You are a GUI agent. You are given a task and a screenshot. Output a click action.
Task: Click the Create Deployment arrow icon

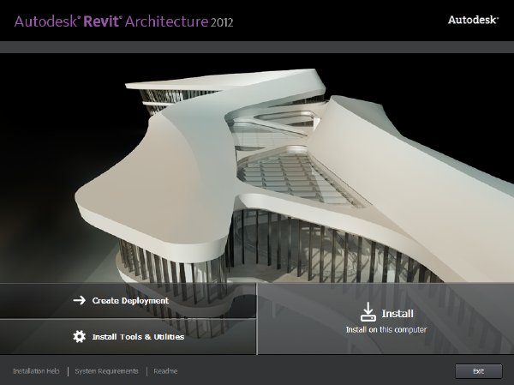click(x=80, y=300)
